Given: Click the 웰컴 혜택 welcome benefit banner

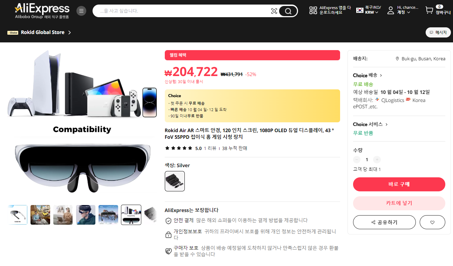Looking at the screenshot, I should (x=252, y=55).
